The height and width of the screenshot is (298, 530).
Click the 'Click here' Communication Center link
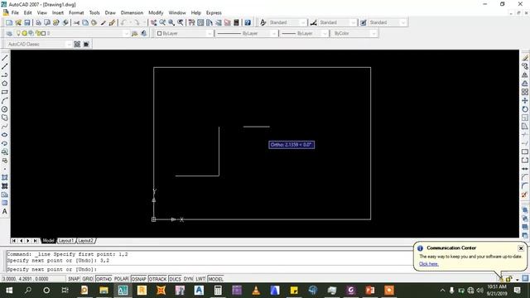(x=429, y=264)
